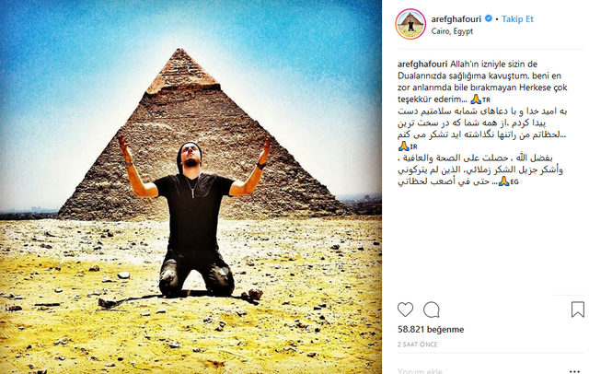The height and width of the screenshot is (374, 589).
Task: Click the praying hands emoji beside IR
Action: pos(403,146)
